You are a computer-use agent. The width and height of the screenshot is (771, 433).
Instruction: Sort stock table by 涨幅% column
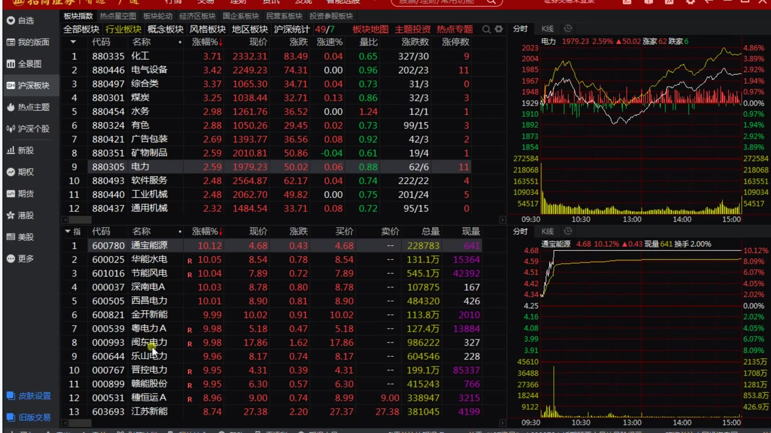point(207,231)
